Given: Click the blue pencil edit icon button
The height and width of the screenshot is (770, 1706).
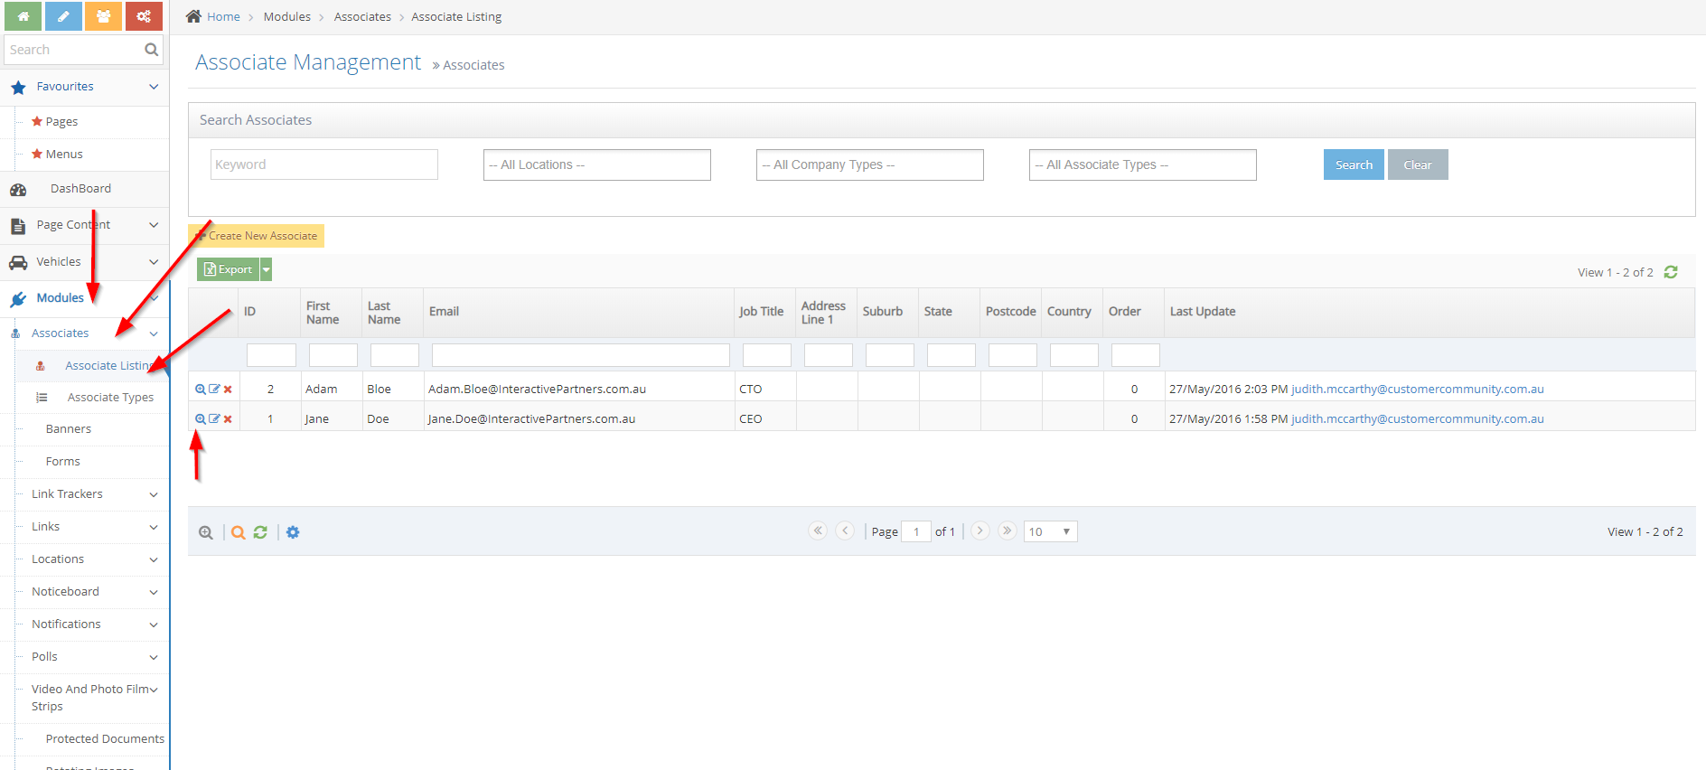Looking at the screenshot, I should 63,16.
